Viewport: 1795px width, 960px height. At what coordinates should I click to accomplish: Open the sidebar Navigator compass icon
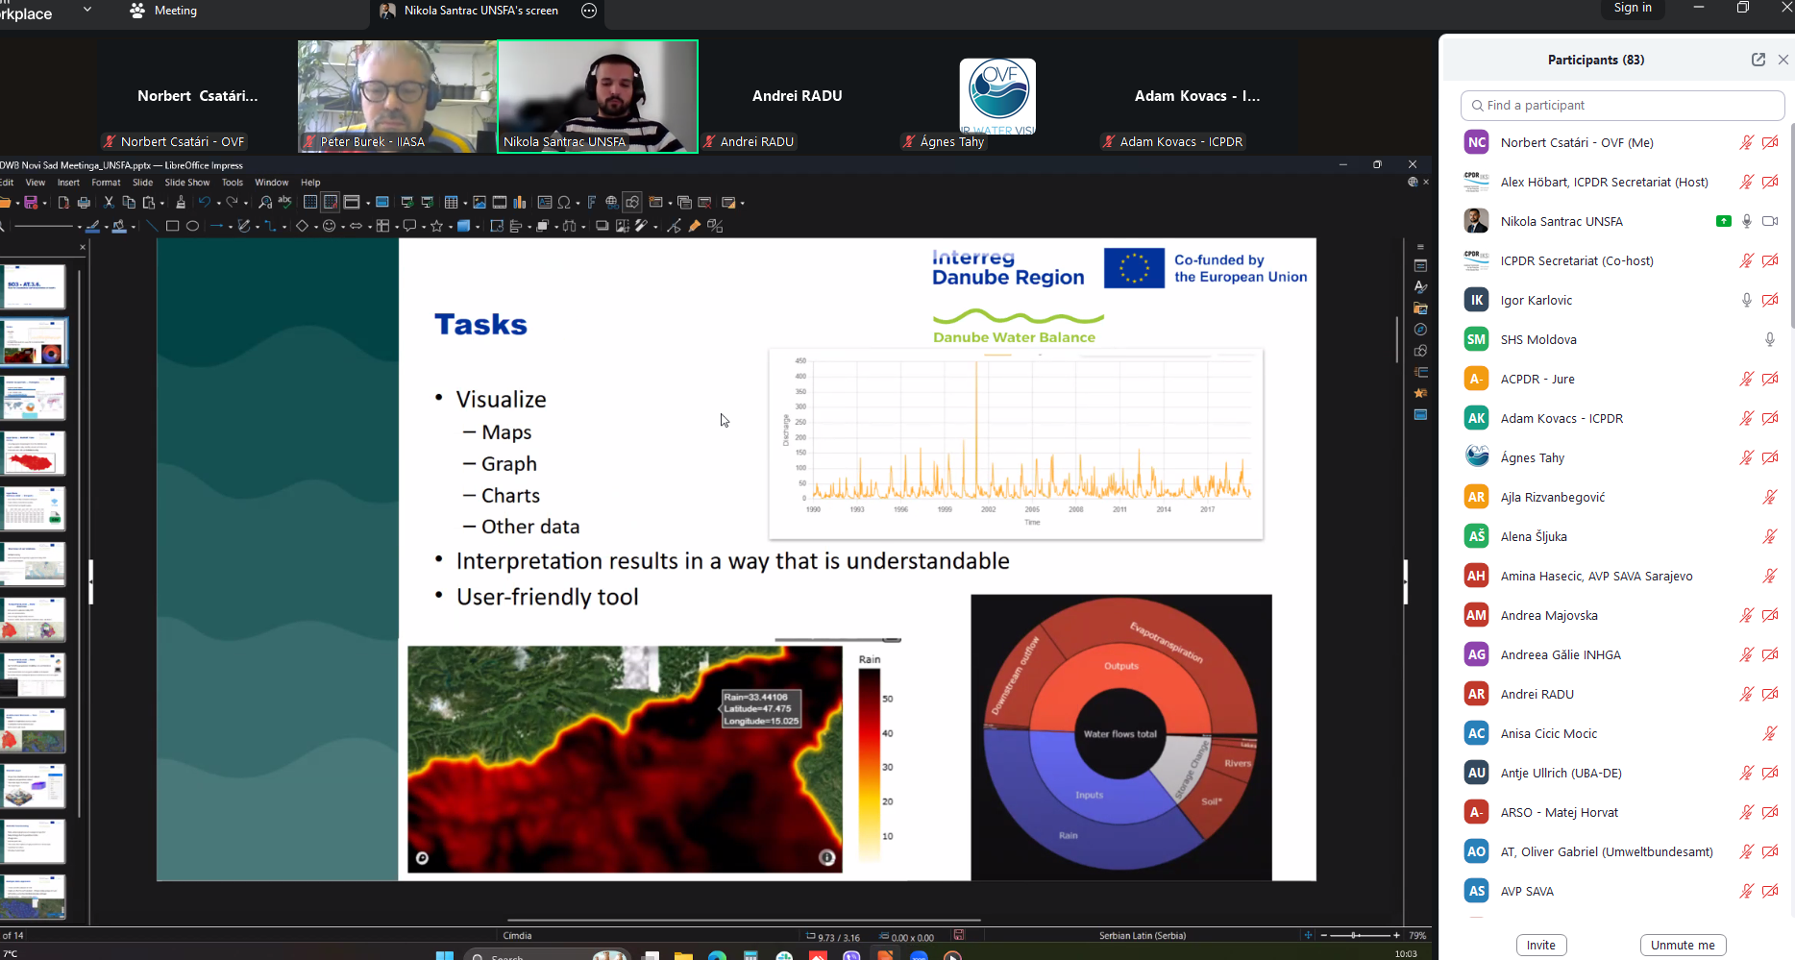point(1420,330)
